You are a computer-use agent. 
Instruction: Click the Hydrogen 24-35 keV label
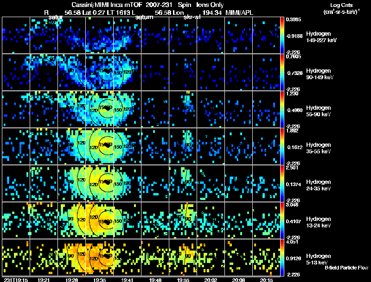319,185
